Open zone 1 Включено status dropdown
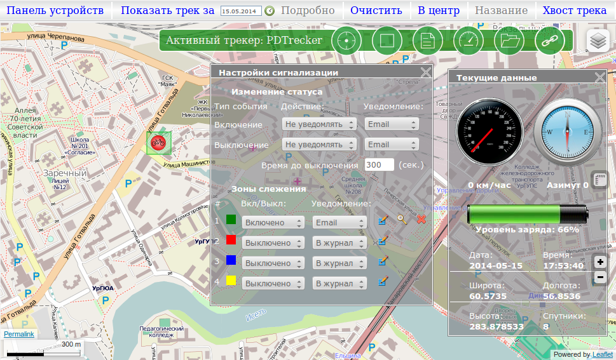This screenshot has height=360, width=616. (273, 223)
